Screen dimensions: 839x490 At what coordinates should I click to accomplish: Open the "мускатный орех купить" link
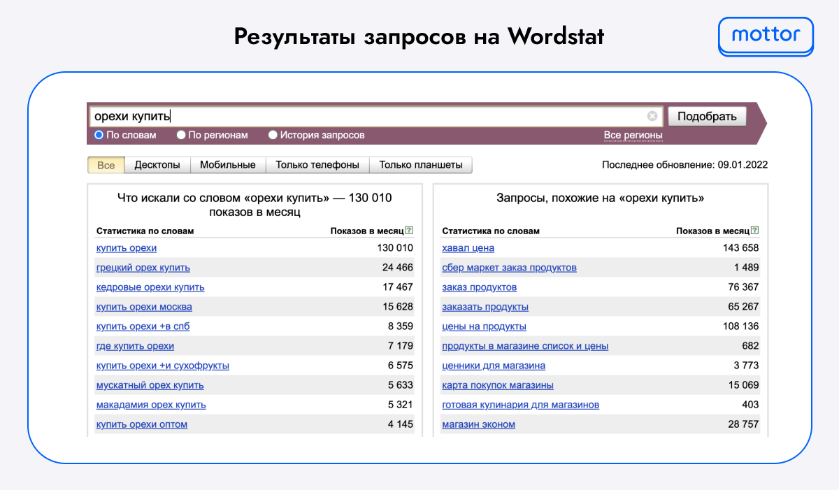pos(150,385)
